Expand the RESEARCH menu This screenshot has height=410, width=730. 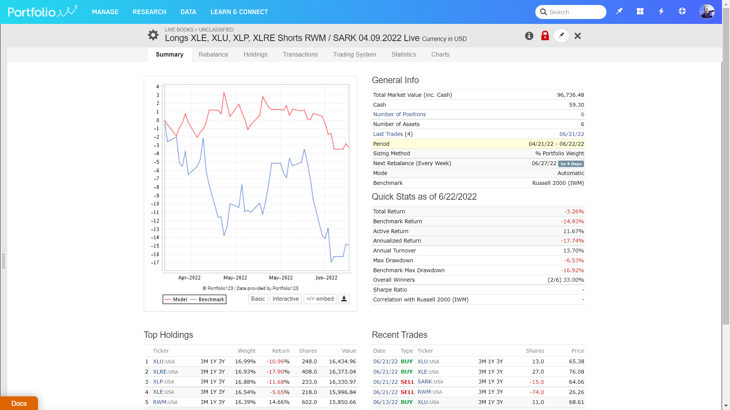pyautogui.click(x=149, y=12)
